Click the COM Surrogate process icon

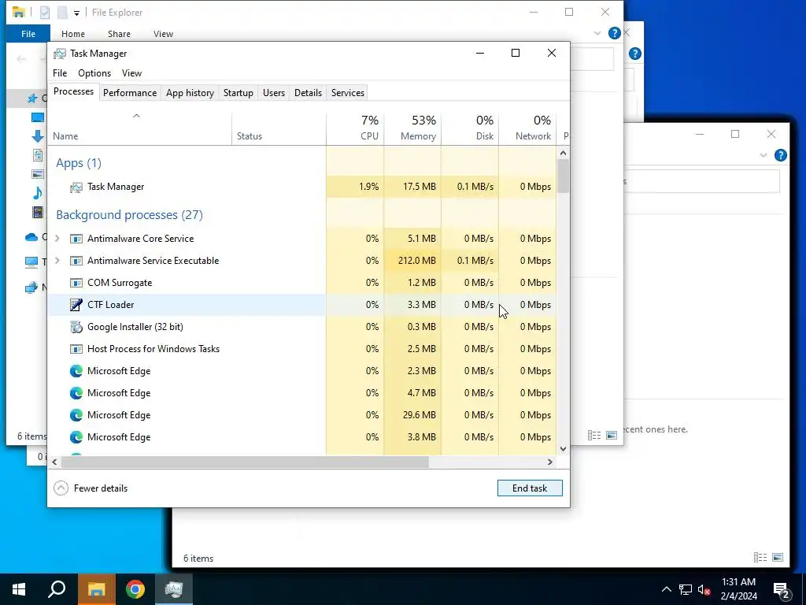76,283
